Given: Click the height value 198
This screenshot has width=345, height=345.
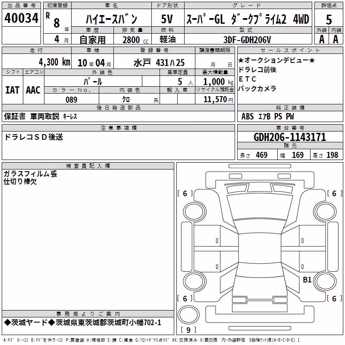Looking at the screenshot, I should click(x=332, y=155).
